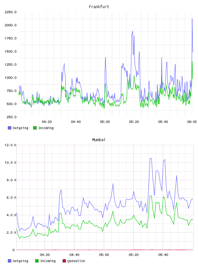Click Frankfurt blue Outgoing legend swatch

click(x=9, y=128)
